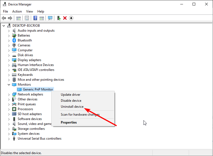This screenshot has height=156, width=213.
Task: Click the Universal Serial Bus plug icon
Action: pos(14,139)
